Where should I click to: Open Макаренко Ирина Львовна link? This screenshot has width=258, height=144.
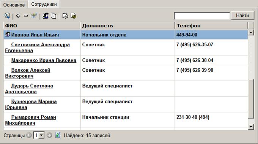44,60
